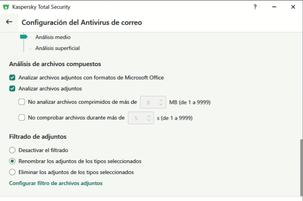Select Renombrar los adjuntos radio button
Image resolution: width=303 pixels, height=201 pixels.
[12, 161]
